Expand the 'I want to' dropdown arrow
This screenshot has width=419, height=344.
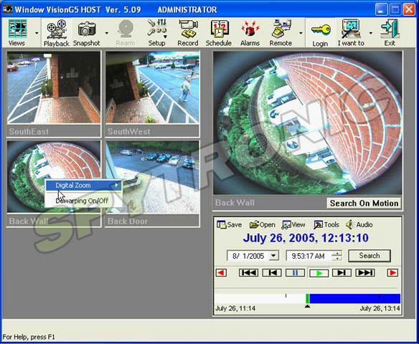pos(371,33)
